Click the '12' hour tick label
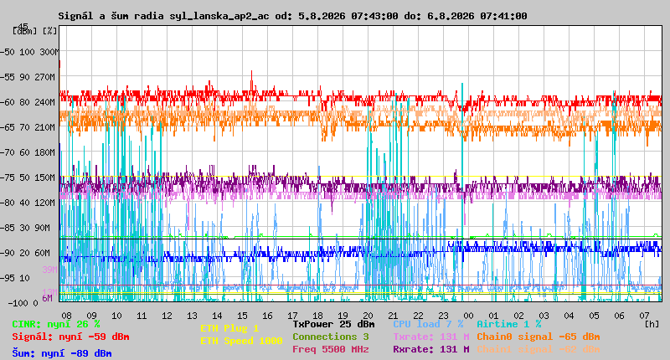 coord(167,316)
